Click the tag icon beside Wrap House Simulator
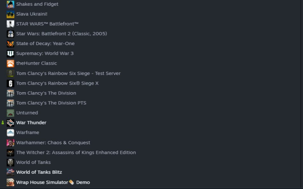 point(71,182)
